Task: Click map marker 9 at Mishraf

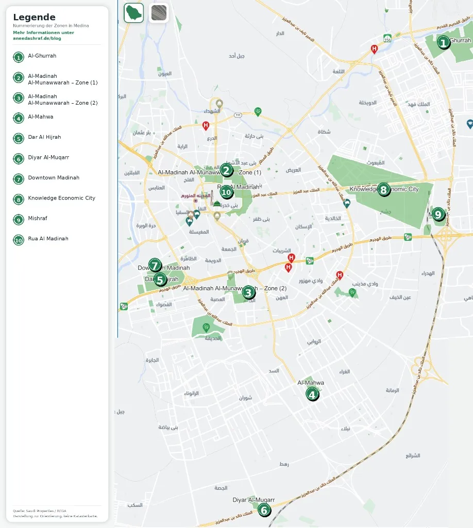Action: [x=438, y=214]
